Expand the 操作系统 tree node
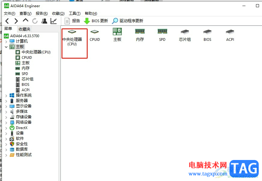This screenshot has width=262, height=181. [6, 95]
